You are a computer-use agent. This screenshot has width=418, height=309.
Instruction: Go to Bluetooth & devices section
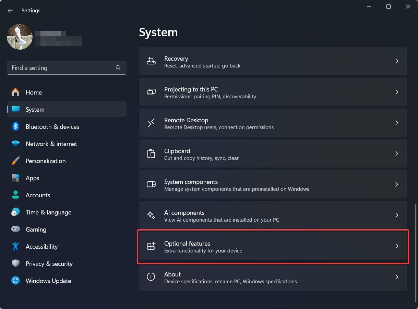(52, 127)
